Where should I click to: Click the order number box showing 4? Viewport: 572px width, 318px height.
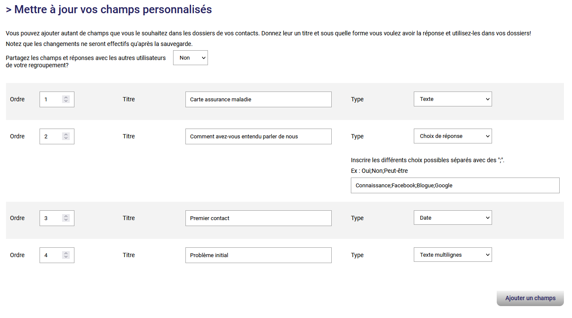tap(51, 255)
